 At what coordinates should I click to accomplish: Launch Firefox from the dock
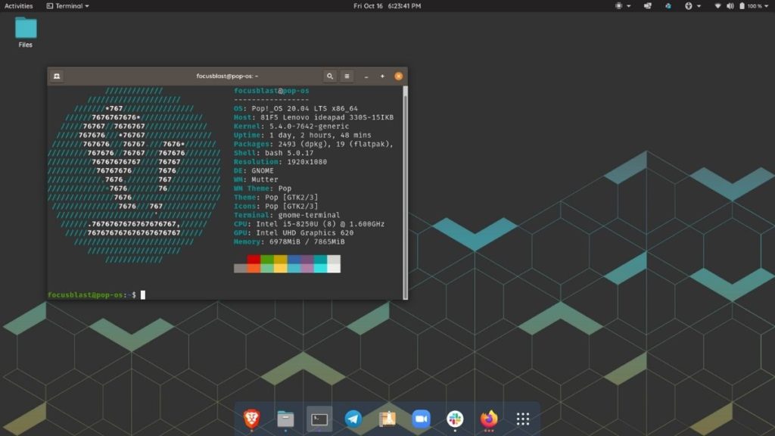[x=489, y=419]
